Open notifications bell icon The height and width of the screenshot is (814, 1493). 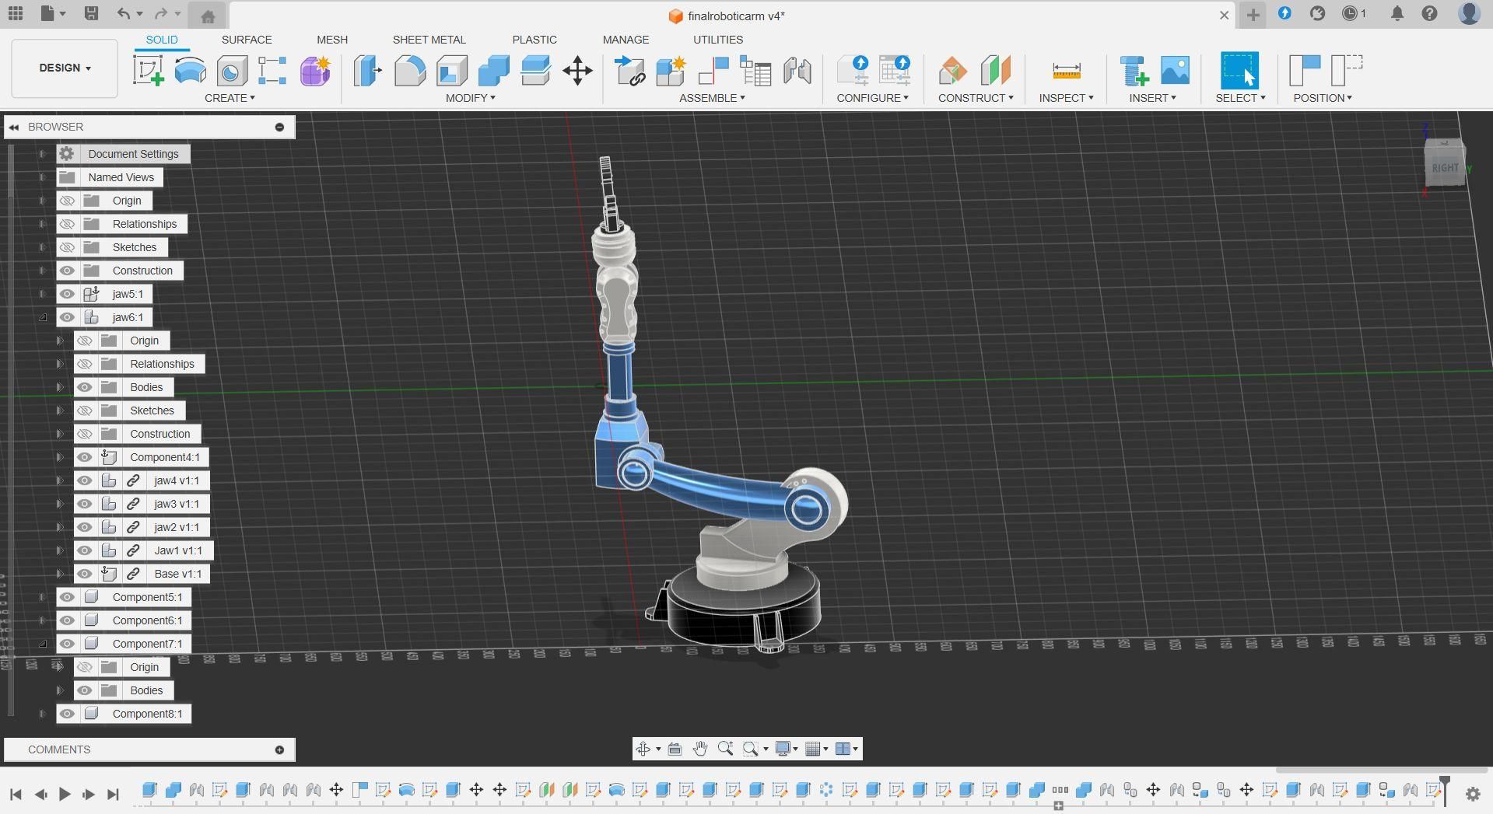1397,14
